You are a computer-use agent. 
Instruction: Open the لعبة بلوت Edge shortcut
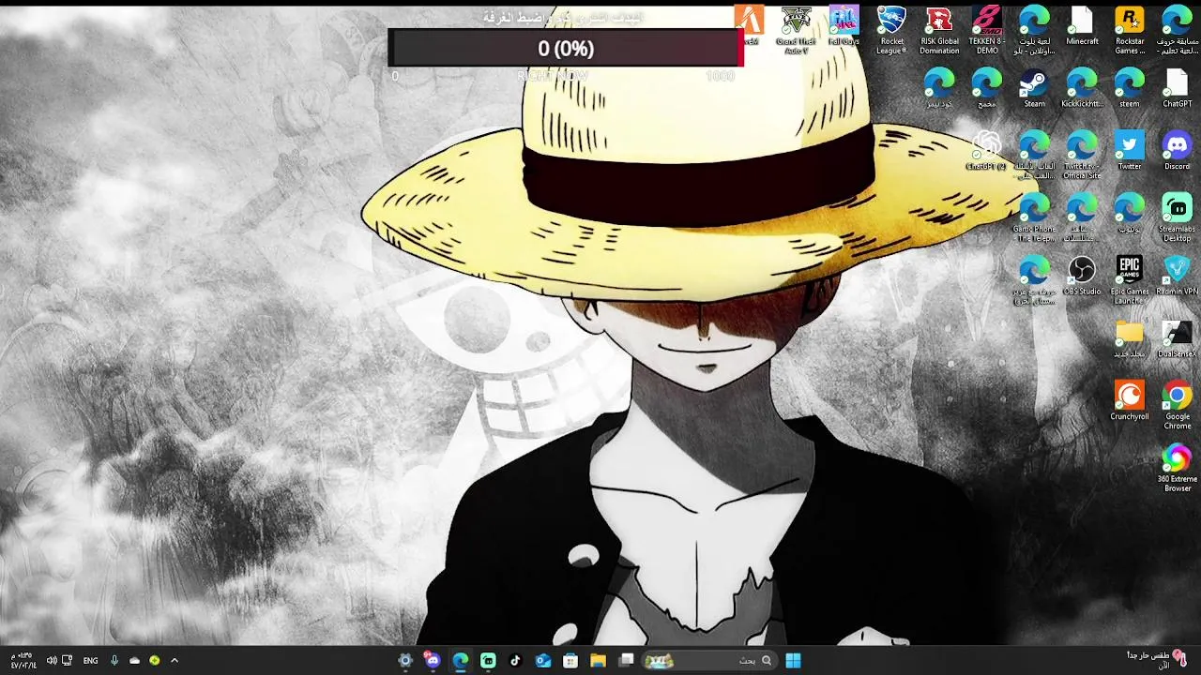(1034, 29)
